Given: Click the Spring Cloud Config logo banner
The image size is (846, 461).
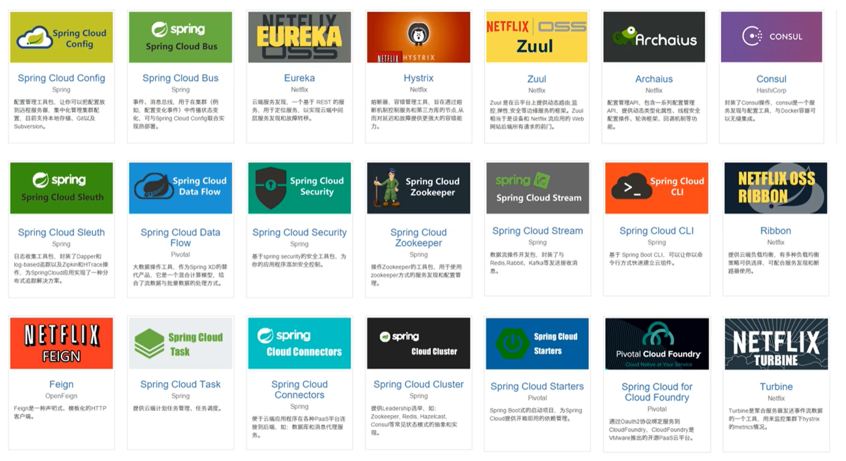Looking at the screenshot, I should (x=61, y=37).
